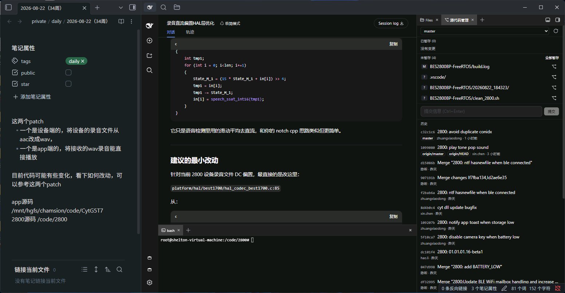The image size is (565, 293).
Task: Close the terminal panel
Action: pyautogui.click(x=410, y=230)
